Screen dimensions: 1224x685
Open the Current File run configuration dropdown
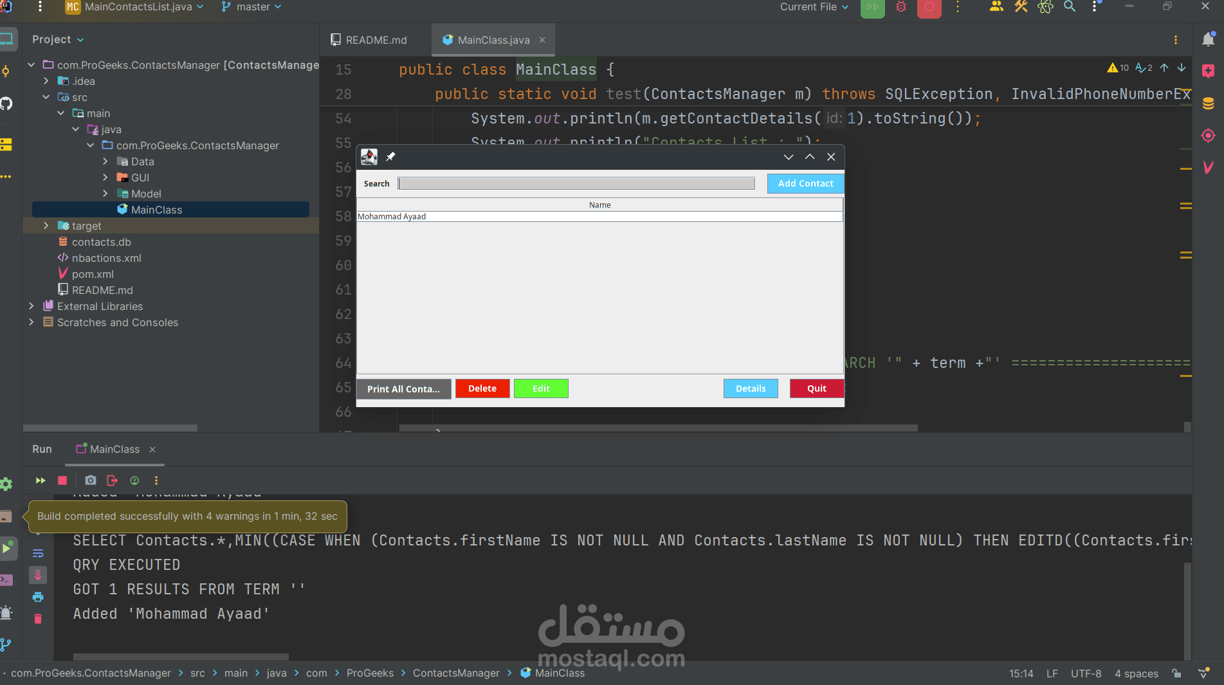(x=814, y=6)
